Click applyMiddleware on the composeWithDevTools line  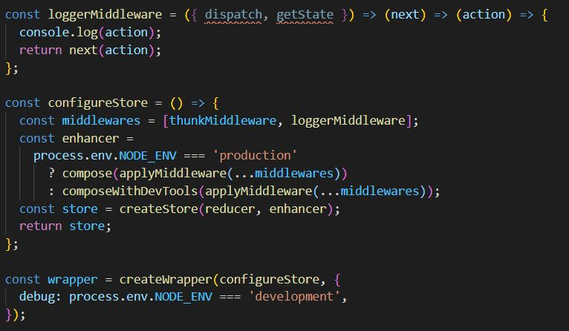(x=259, y=191)
